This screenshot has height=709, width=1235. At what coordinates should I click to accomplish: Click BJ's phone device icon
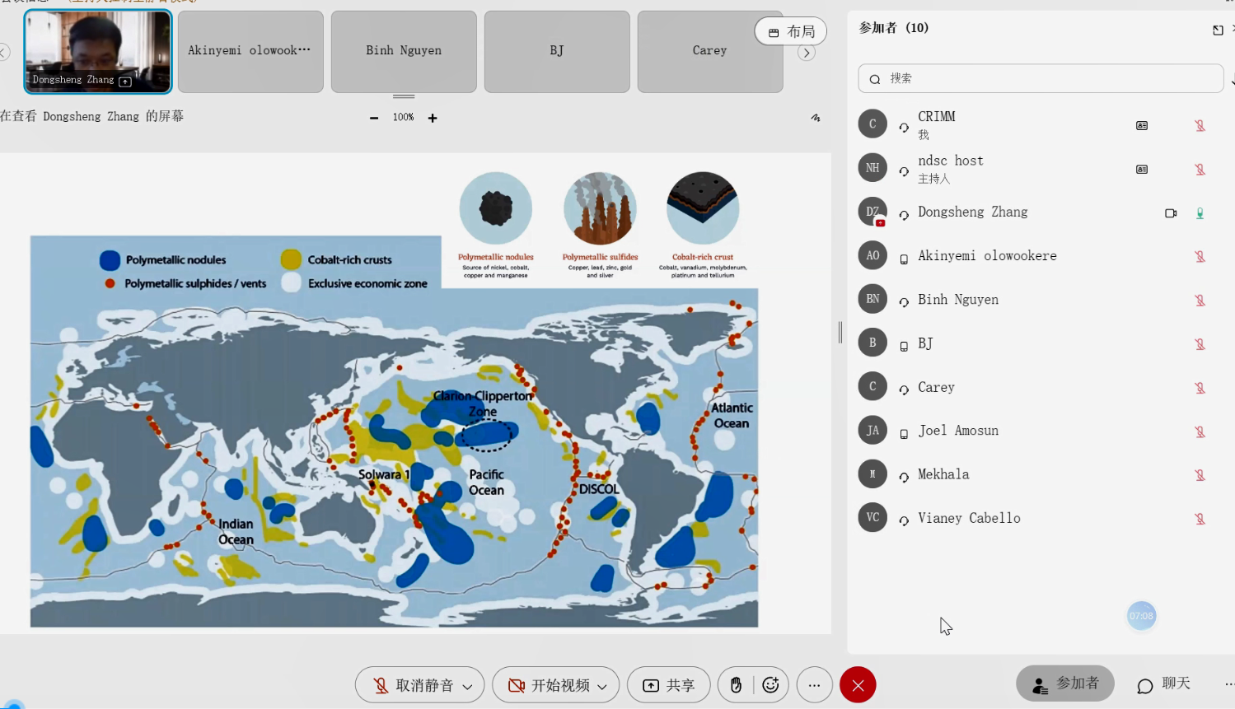[x=904, y=346]
